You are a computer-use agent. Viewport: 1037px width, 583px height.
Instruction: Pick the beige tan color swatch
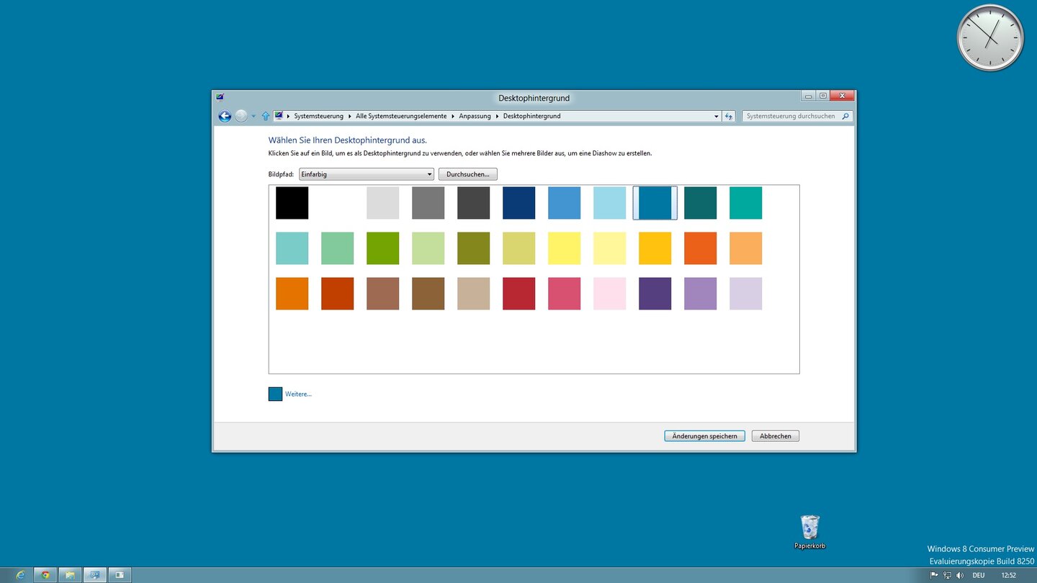pyautogui.click(x=473, y=294)
